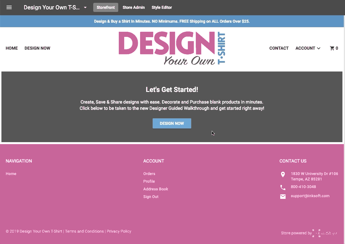Expand the store name dropdown in the top bar
345x244 pixels.
(85, 8)
